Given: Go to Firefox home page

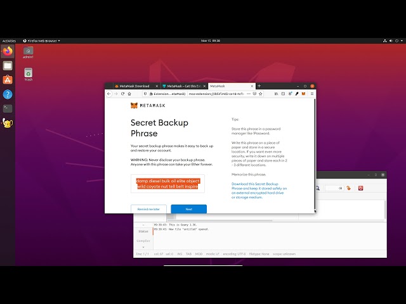Looking at the screenshot, I should pyautogui.click(x=129, y=94).
